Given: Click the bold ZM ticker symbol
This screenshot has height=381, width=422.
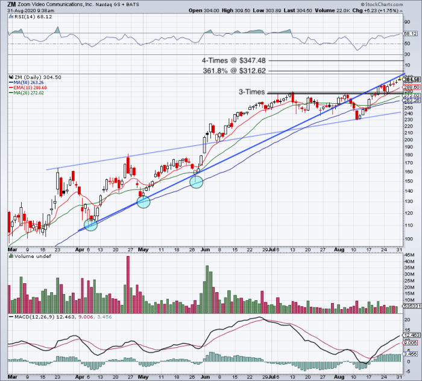Looking at the screenshot, I should click(11, 4).
